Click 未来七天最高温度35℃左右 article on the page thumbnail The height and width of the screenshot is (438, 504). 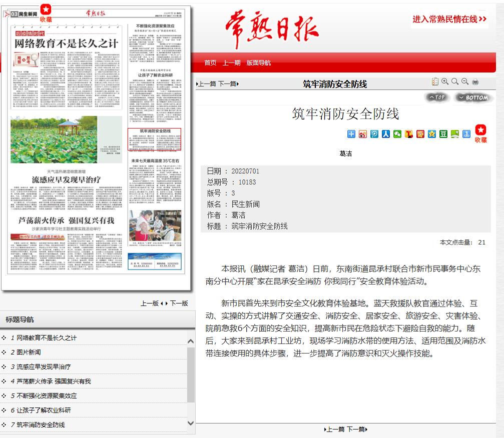point(155,181)
